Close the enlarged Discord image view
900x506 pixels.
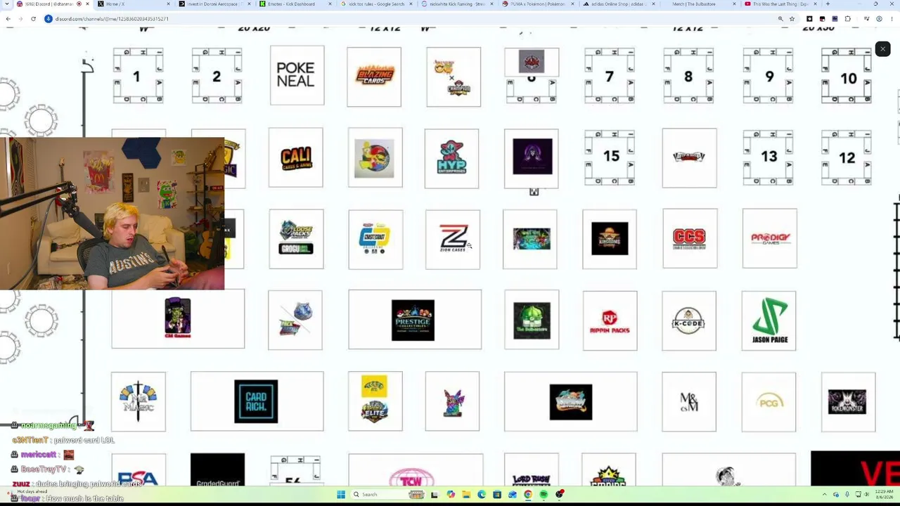(882, 48)
